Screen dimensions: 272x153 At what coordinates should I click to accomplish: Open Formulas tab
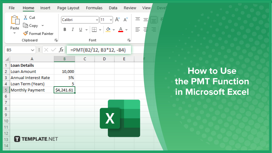[94, 8]
